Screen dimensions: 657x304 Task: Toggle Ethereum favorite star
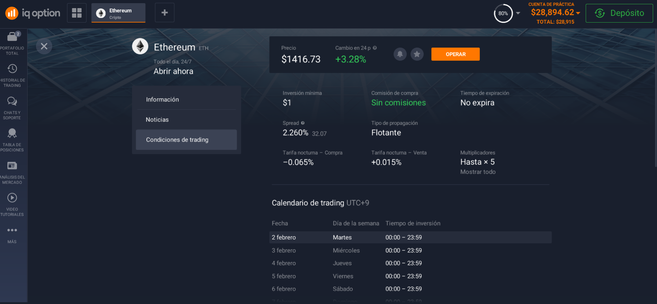pos(417,54)
